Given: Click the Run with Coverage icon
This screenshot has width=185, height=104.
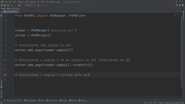Looking at the screenshot, I should click(42, 5).
